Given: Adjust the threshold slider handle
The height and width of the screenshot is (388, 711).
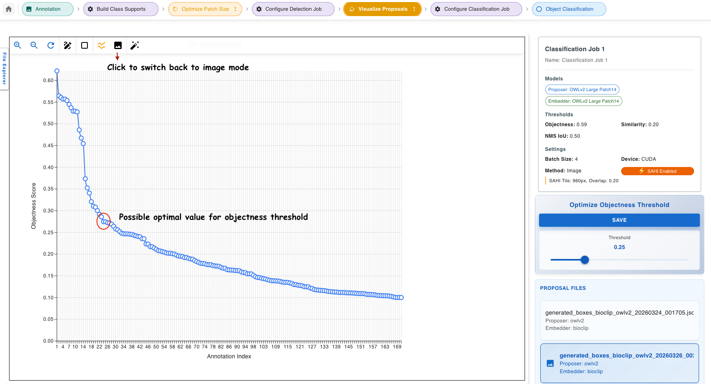Looking at the screenshot, I should click(585, 260).
